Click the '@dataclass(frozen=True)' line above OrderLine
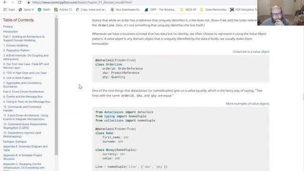Image resolution: width=304 pixels, height=171 pixels. [115, 60]
